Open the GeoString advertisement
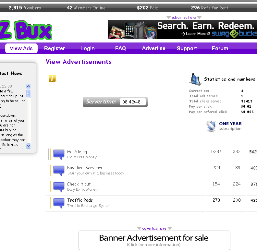 [77, 152]
